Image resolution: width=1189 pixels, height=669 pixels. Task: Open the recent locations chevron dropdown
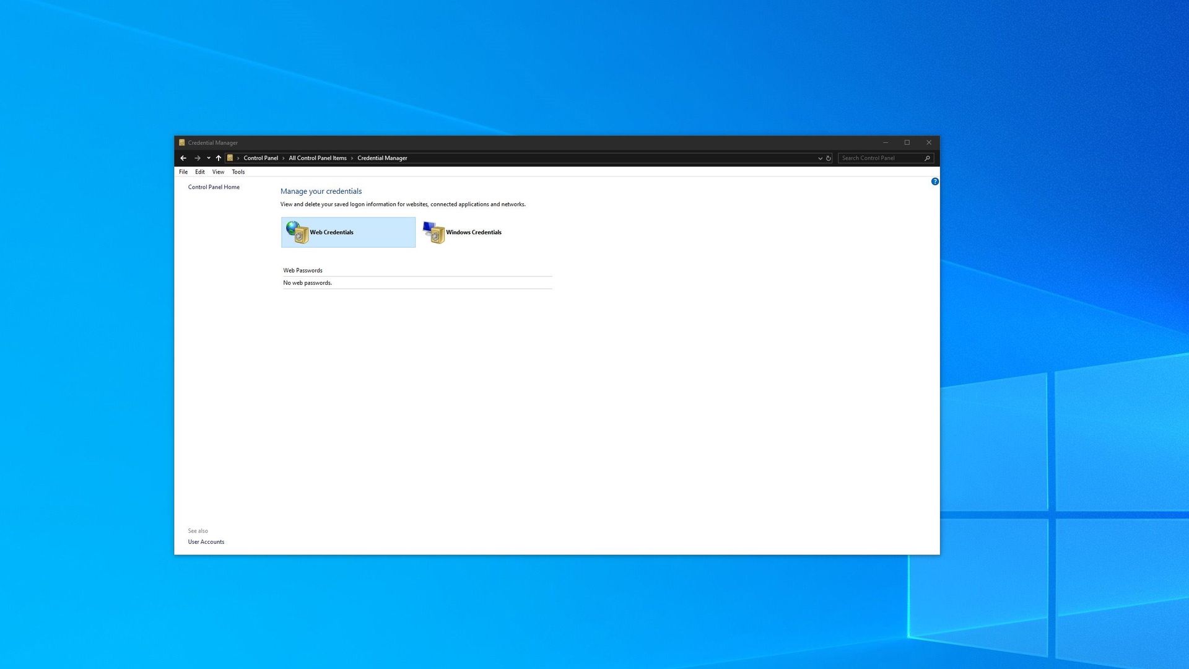(x=208, y=158)
